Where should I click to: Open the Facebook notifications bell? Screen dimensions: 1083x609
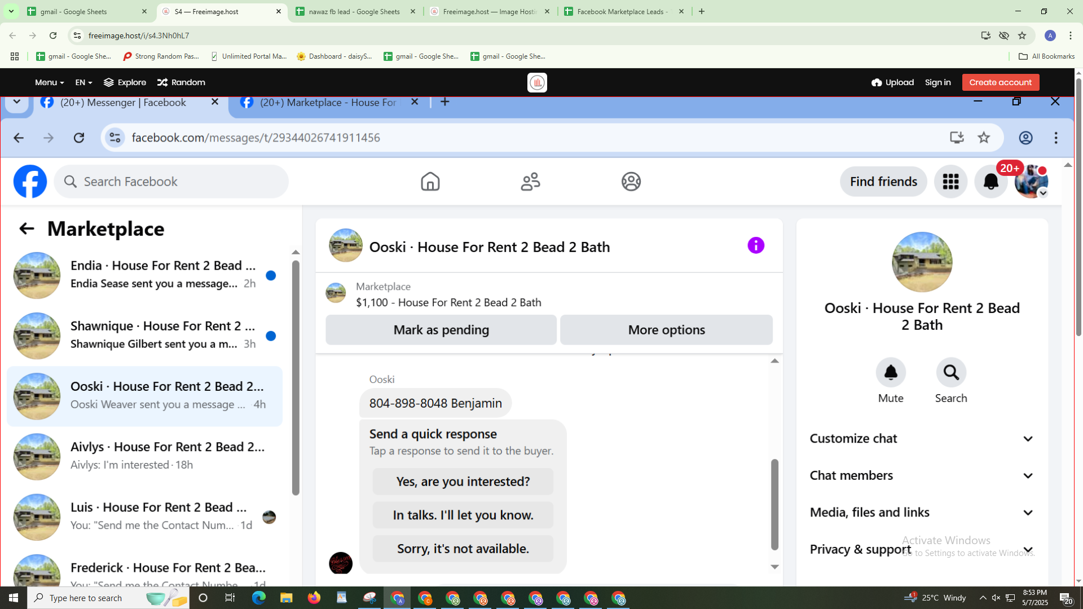coord(990,182)
